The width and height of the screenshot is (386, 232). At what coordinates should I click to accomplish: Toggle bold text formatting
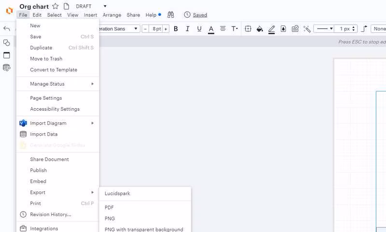pos(176,29)
